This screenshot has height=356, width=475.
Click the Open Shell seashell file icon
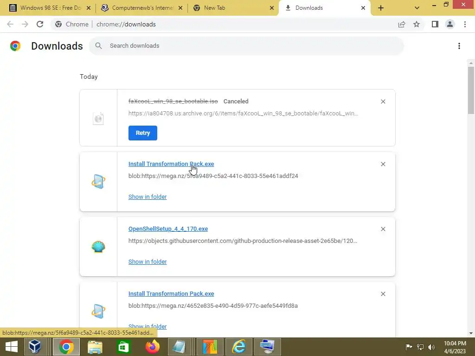pos(98,247)
